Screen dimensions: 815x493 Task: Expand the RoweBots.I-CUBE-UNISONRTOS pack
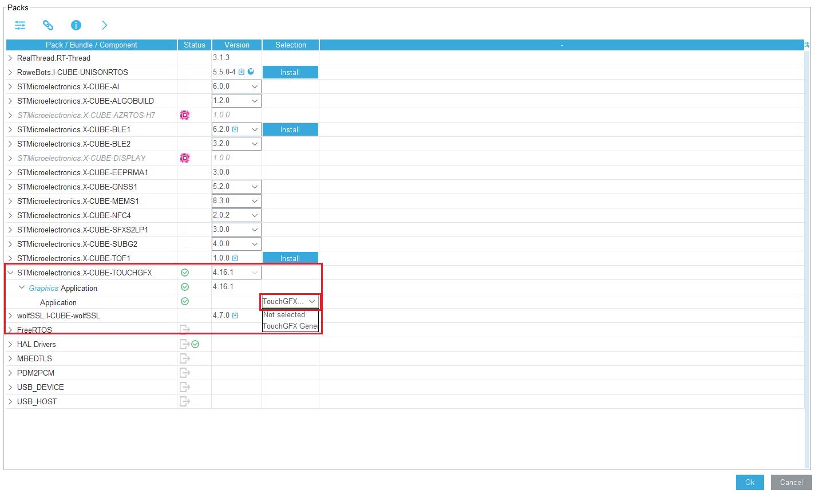(10, 72)
